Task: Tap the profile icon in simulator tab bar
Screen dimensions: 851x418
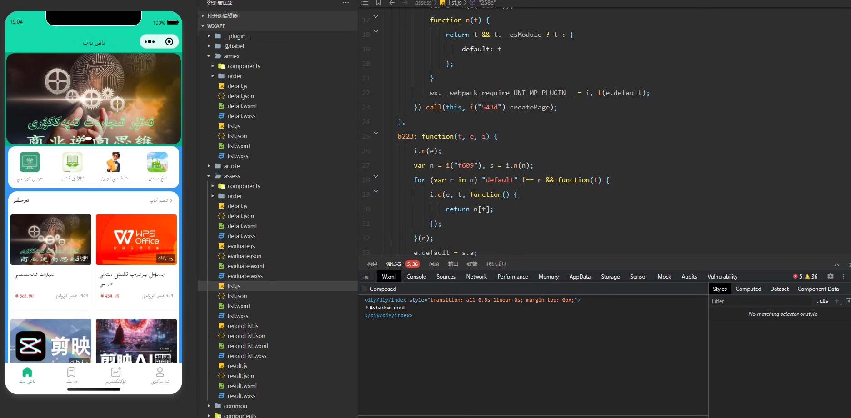Action: click(x=160, y=373)
